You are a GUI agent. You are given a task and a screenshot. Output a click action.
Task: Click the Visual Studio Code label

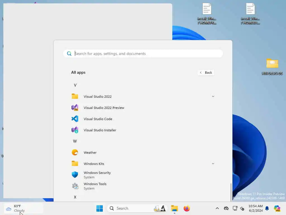98,119
